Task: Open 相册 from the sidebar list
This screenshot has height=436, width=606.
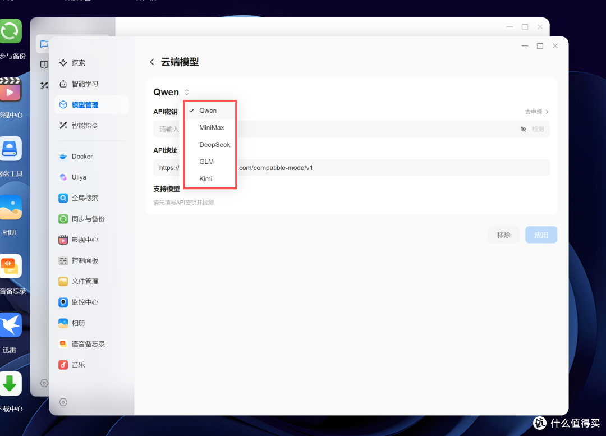Action: tap(91, 323)
